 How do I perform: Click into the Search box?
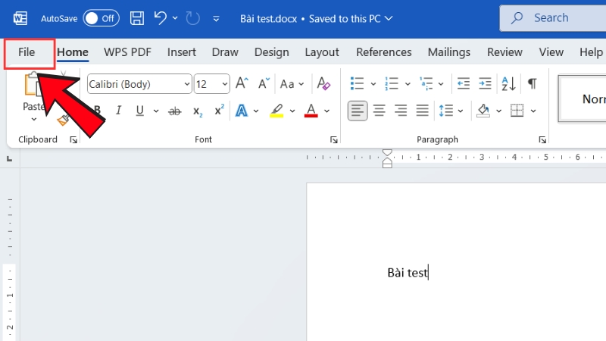(x=553, y=17)
